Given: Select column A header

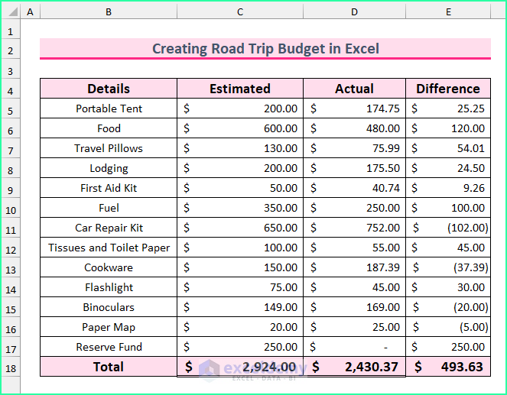Looking at the screenshot, I should [x=31, y=12].
